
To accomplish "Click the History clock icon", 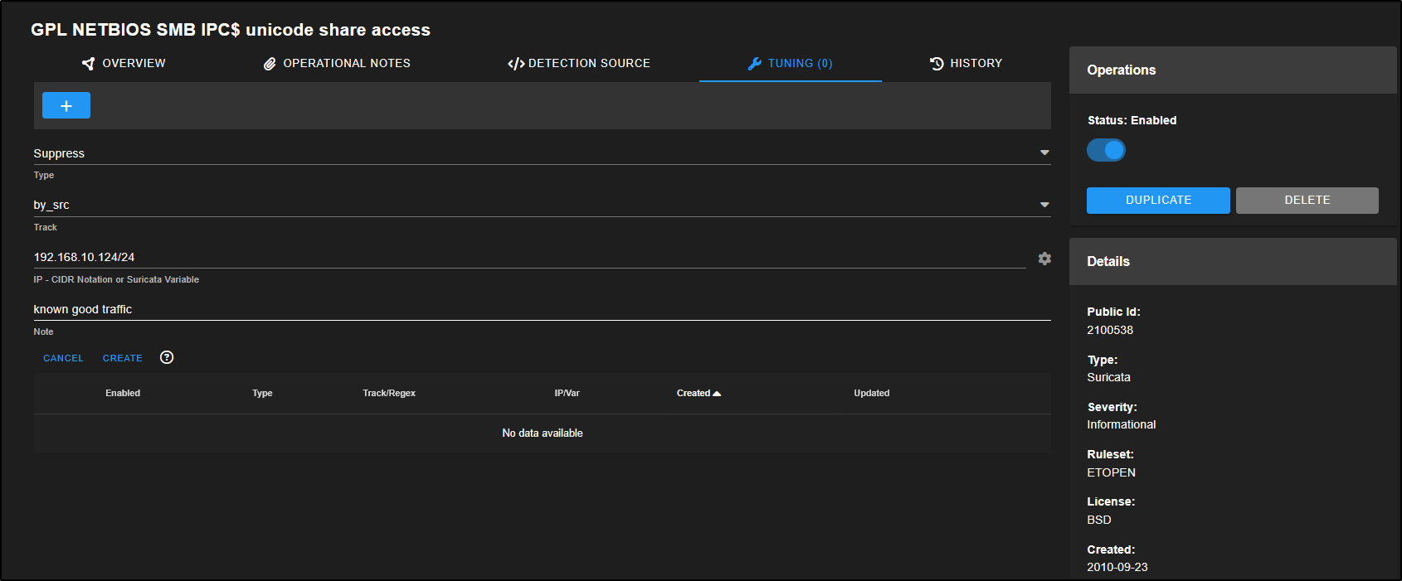I will [937, 64].
